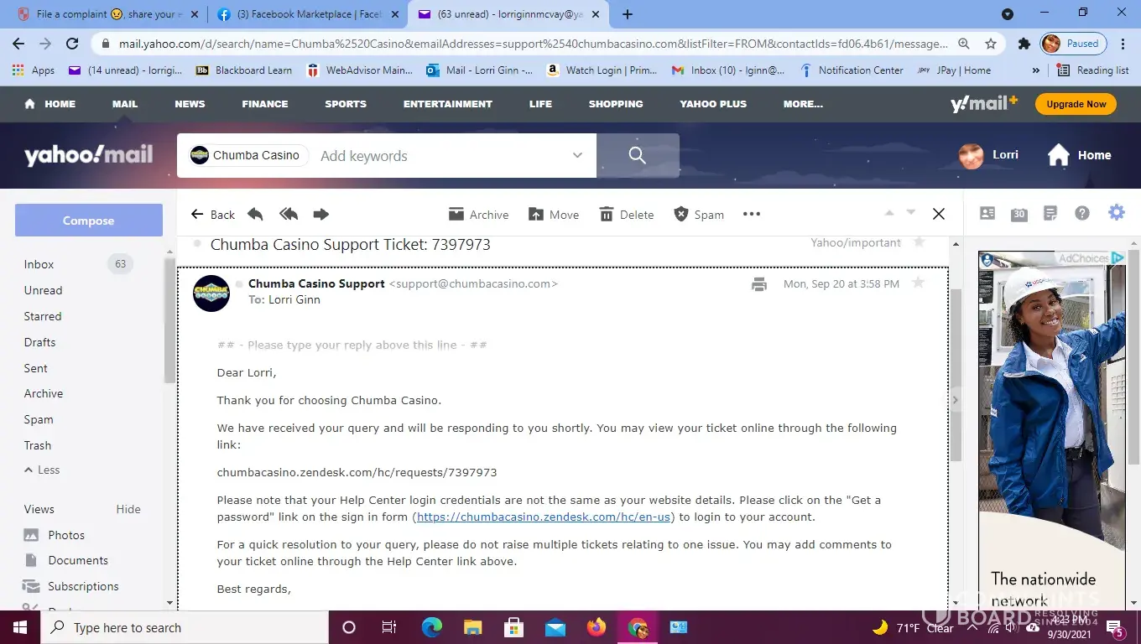Open Task View on the taskbar
Image resolution: width=1141 pixels, height=644 pixels.
(389, 627)
